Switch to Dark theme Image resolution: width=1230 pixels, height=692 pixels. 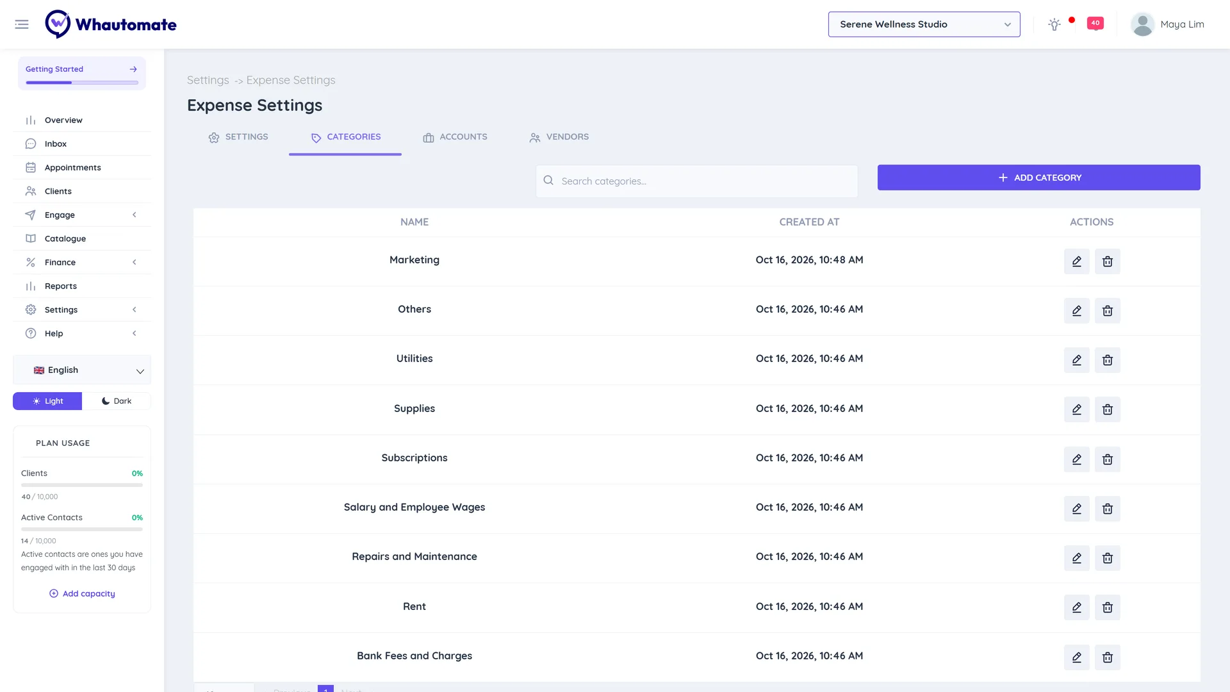pyautogui.click(x=117, y=401)
